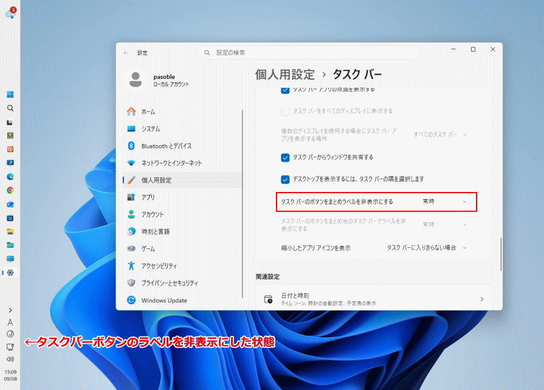Open Task View from the taskbar
This screenshot has height=390, width=544.
[x=10, y=122]
